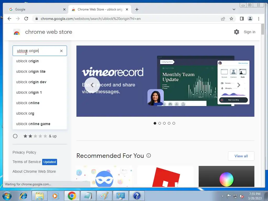Choose 'ublock origin dev' suggestion
268x201 pixels.
(40, 82)
